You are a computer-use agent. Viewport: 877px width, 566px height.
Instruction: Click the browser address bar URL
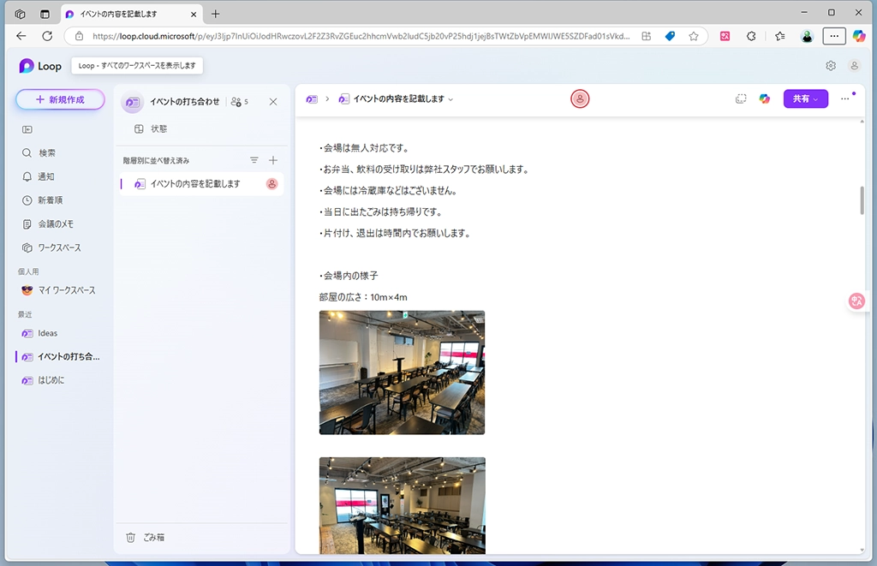361,36
